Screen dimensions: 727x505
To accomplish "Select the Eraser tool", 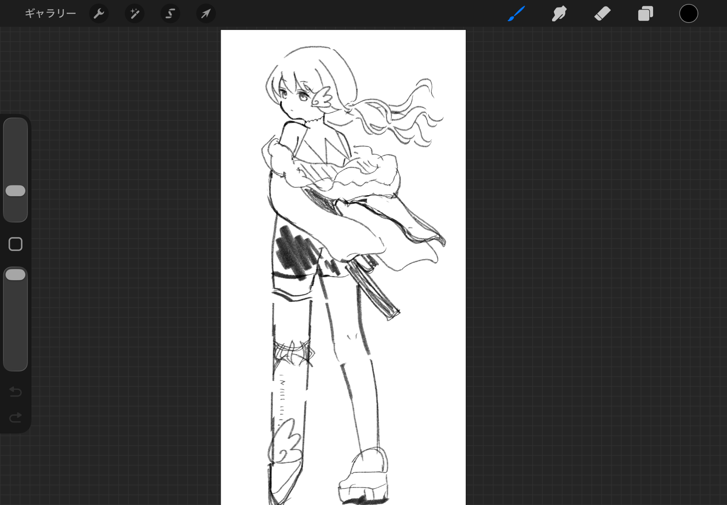I will coord(602,14).
